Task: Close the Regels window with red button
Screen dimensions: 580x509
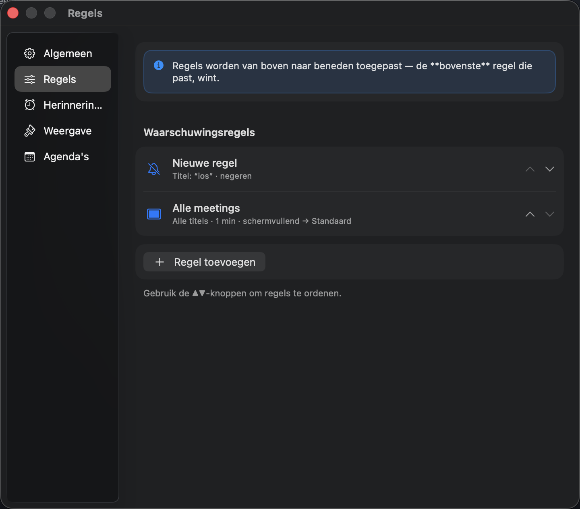Action: click(13, 13)
